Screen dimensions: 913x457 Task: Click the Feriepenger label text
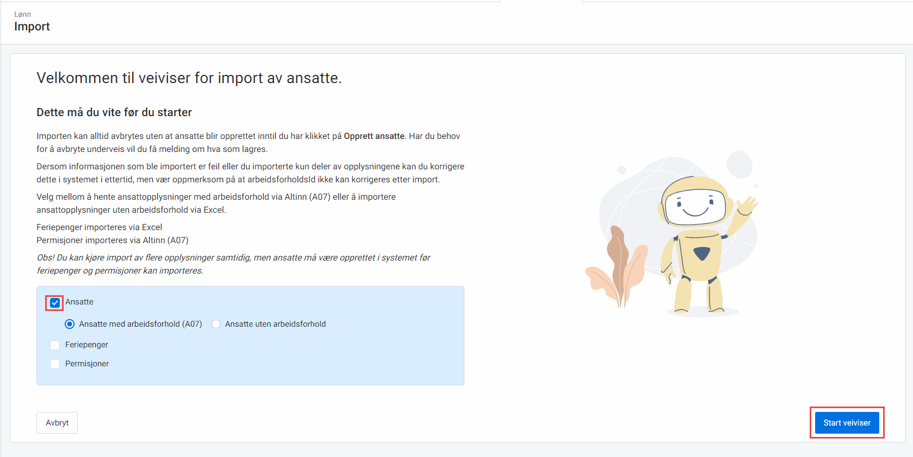coord(86,345)
